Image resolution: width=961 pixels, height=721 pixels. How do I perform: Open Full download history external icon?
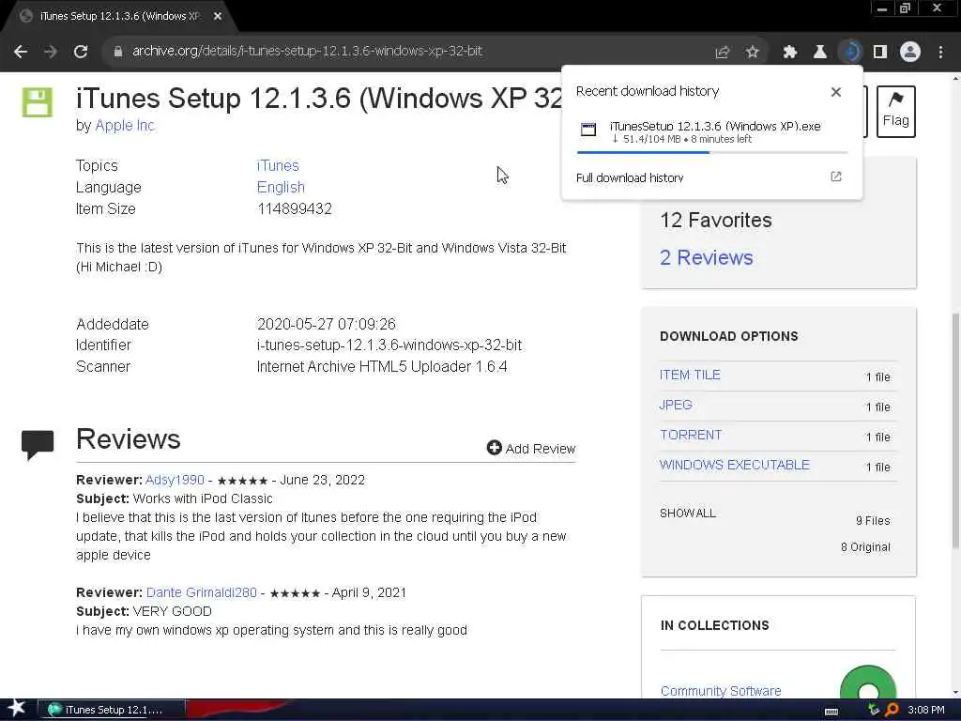click(x=836, y=176)
